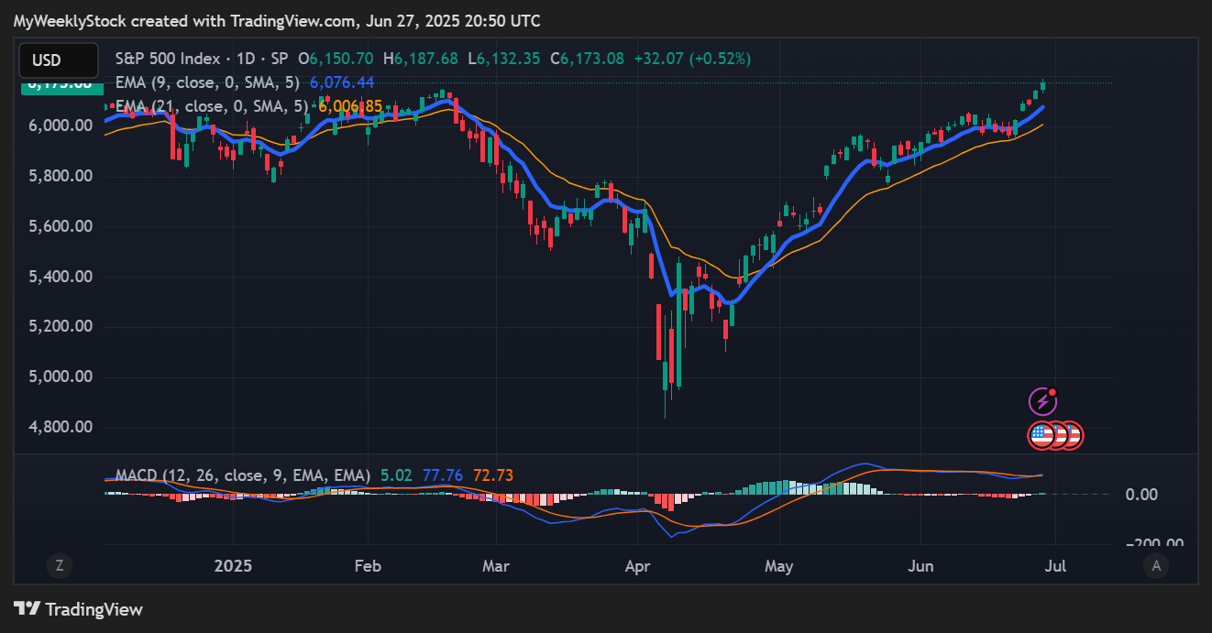Image resolution: width=1212 pixels, height=633 pixels.
Task: Click the Jun label on time axis
Action: tap(920, 566)
